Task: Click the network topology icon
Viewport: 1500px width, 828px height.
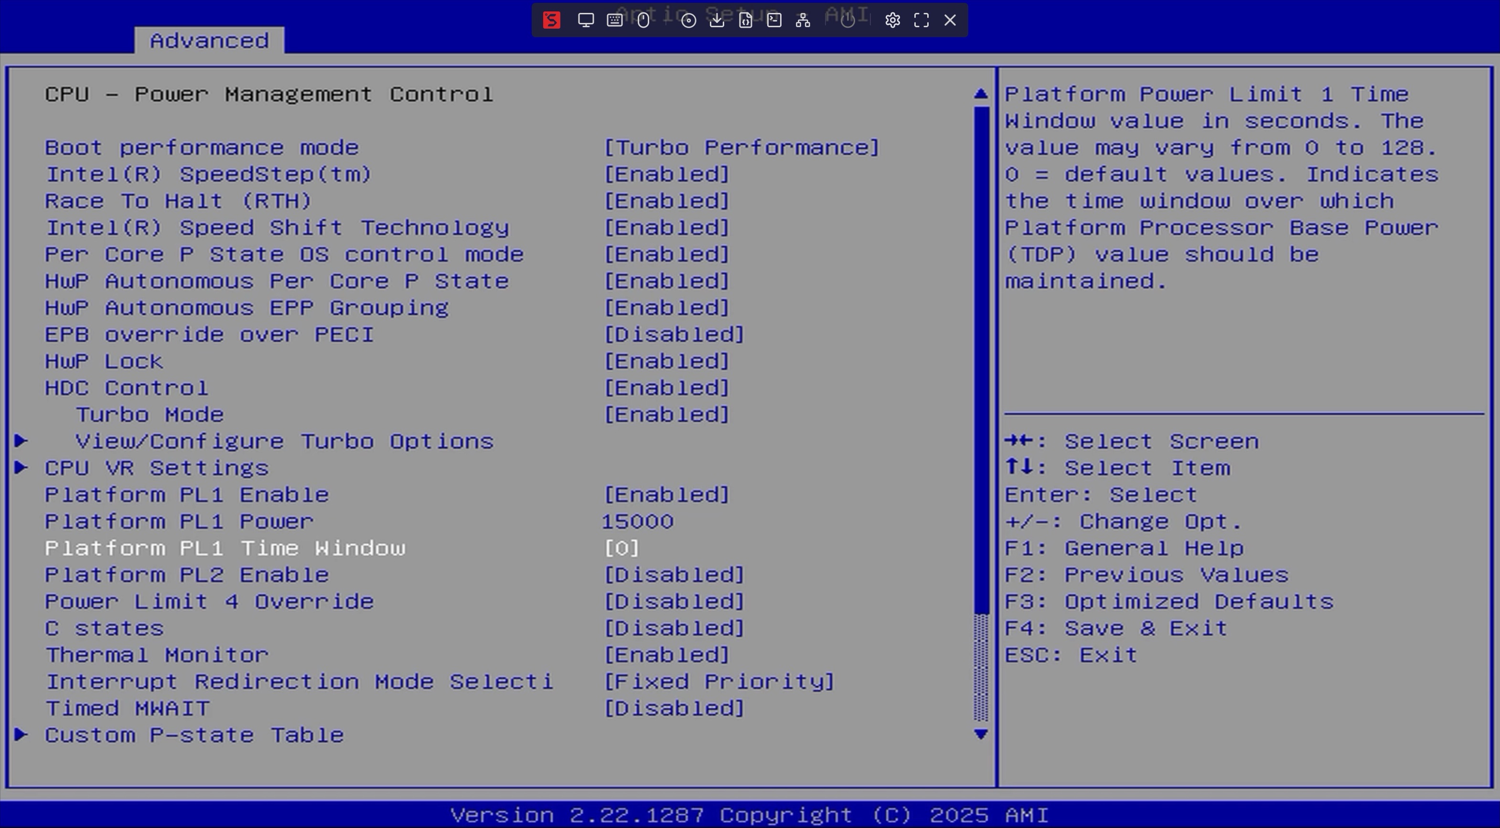Action: pyautogui.click(x=803, y=21)
